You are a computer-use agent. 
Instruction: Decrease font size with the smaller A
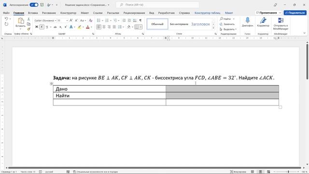(x=76, y=20)
